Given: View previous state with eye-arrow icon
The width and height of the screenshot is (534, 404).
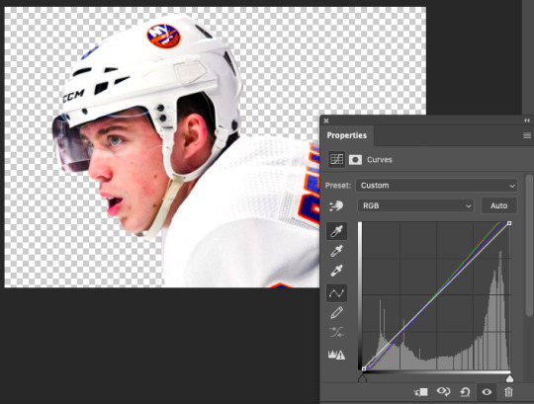Looking at the screenshot, I should pos(443,392).
